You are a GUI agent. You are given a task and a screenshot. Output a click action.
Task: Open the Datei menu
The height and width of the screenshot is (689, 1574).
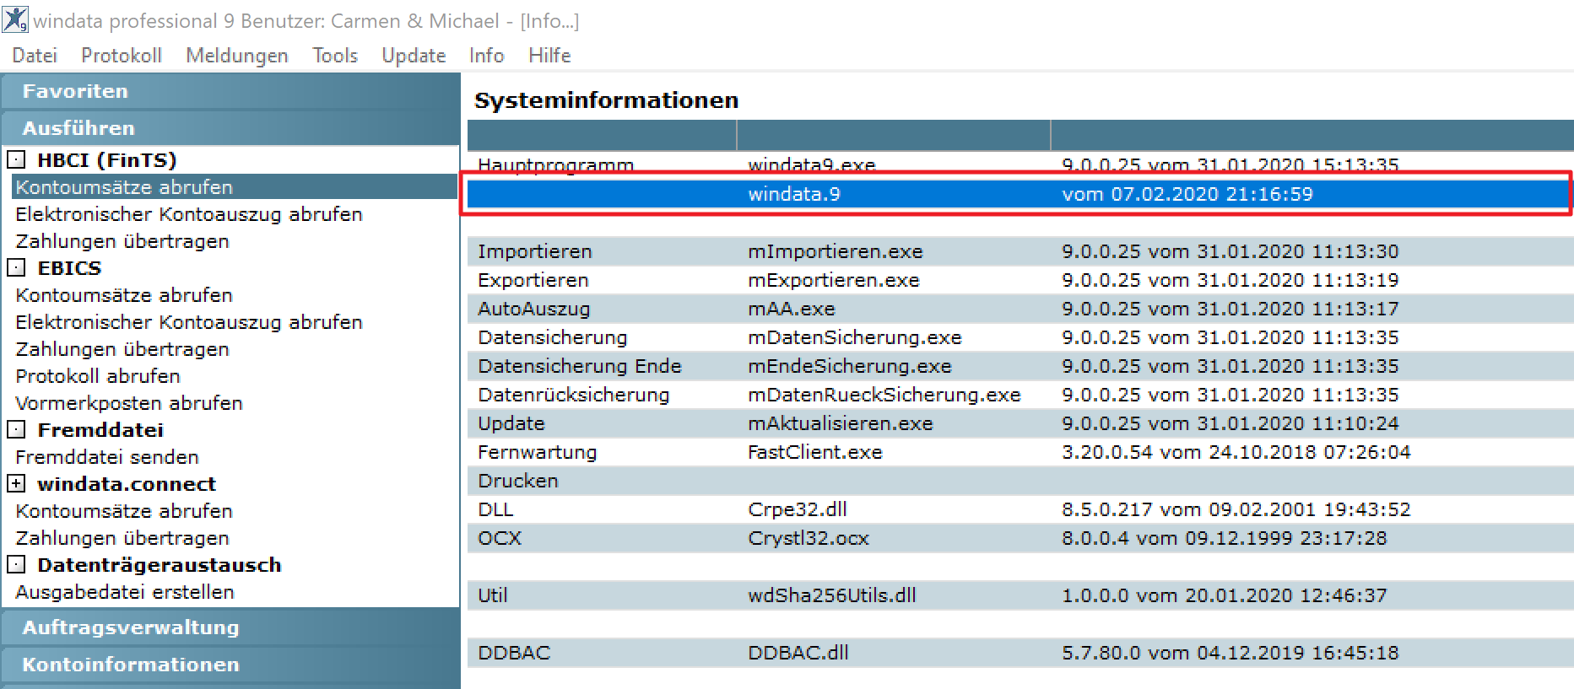pos(35,56)
